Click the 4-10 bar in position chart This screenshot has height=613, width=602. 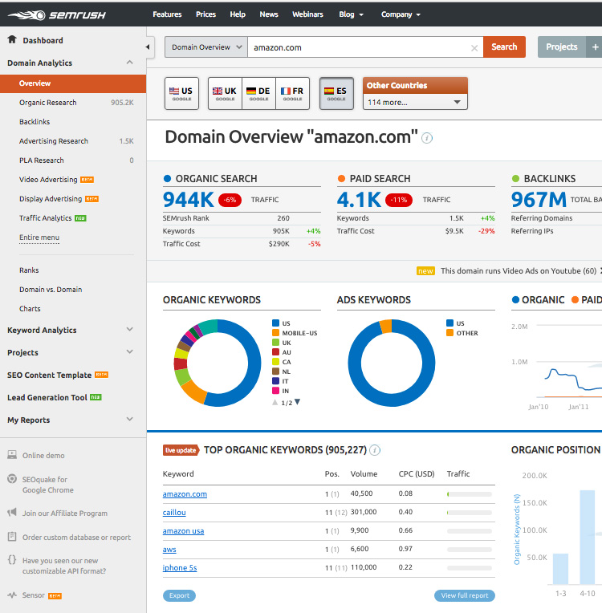click(587, 537)
